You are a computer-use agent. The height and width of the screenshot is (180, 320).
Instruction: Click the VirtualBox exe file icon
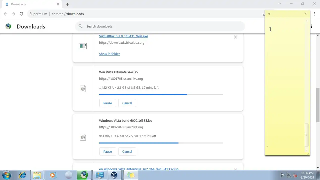83,46
